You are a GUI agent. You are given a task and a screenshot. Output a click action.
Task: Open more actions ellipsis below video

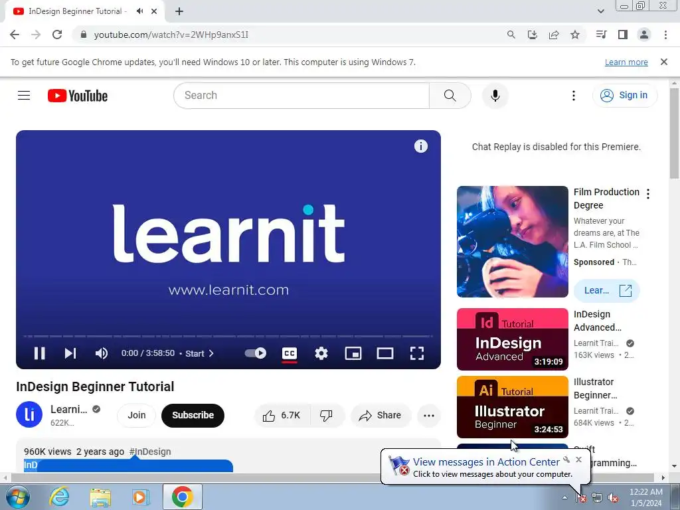429,416
